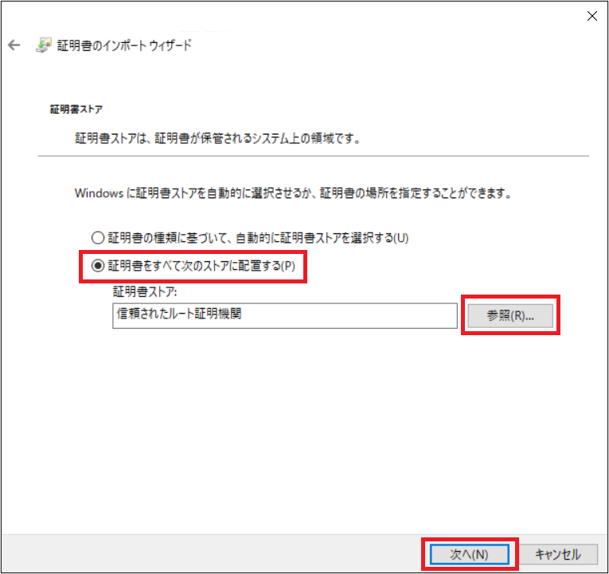
Task: Click the bold '証明書ストア' section heading
Action: (x=76, y=108)
